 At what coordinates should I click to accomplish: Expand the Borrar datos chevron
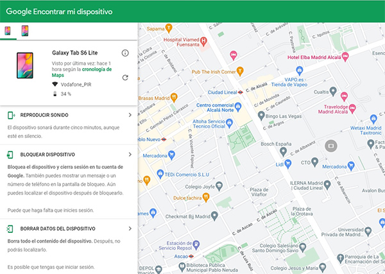(x=130, y=228)
